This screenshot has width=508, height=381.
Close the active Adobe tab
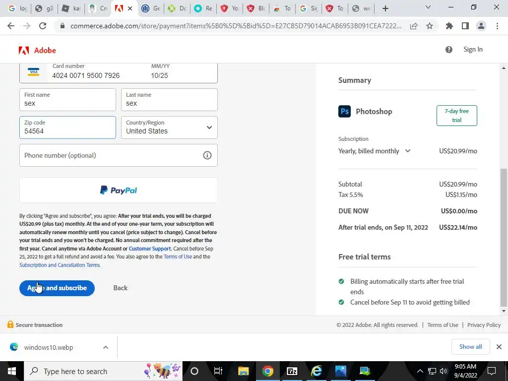(x=130, y=9)
